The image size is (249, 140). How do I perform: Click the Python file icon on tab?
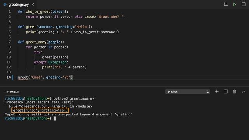tap(5, 4)
